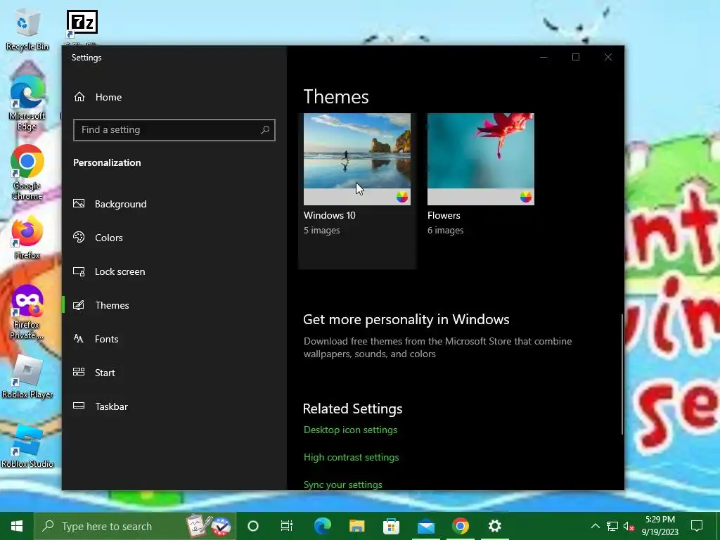Open Desktop icon settings link
Viewport: 720px width, 540px height.
[x=350, y=430]
